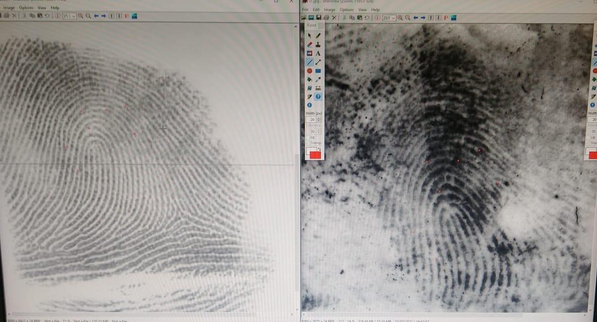Adjust the Width (px) spinner arrows
This screenshot has height=322, width=597.
click(319, 119)
